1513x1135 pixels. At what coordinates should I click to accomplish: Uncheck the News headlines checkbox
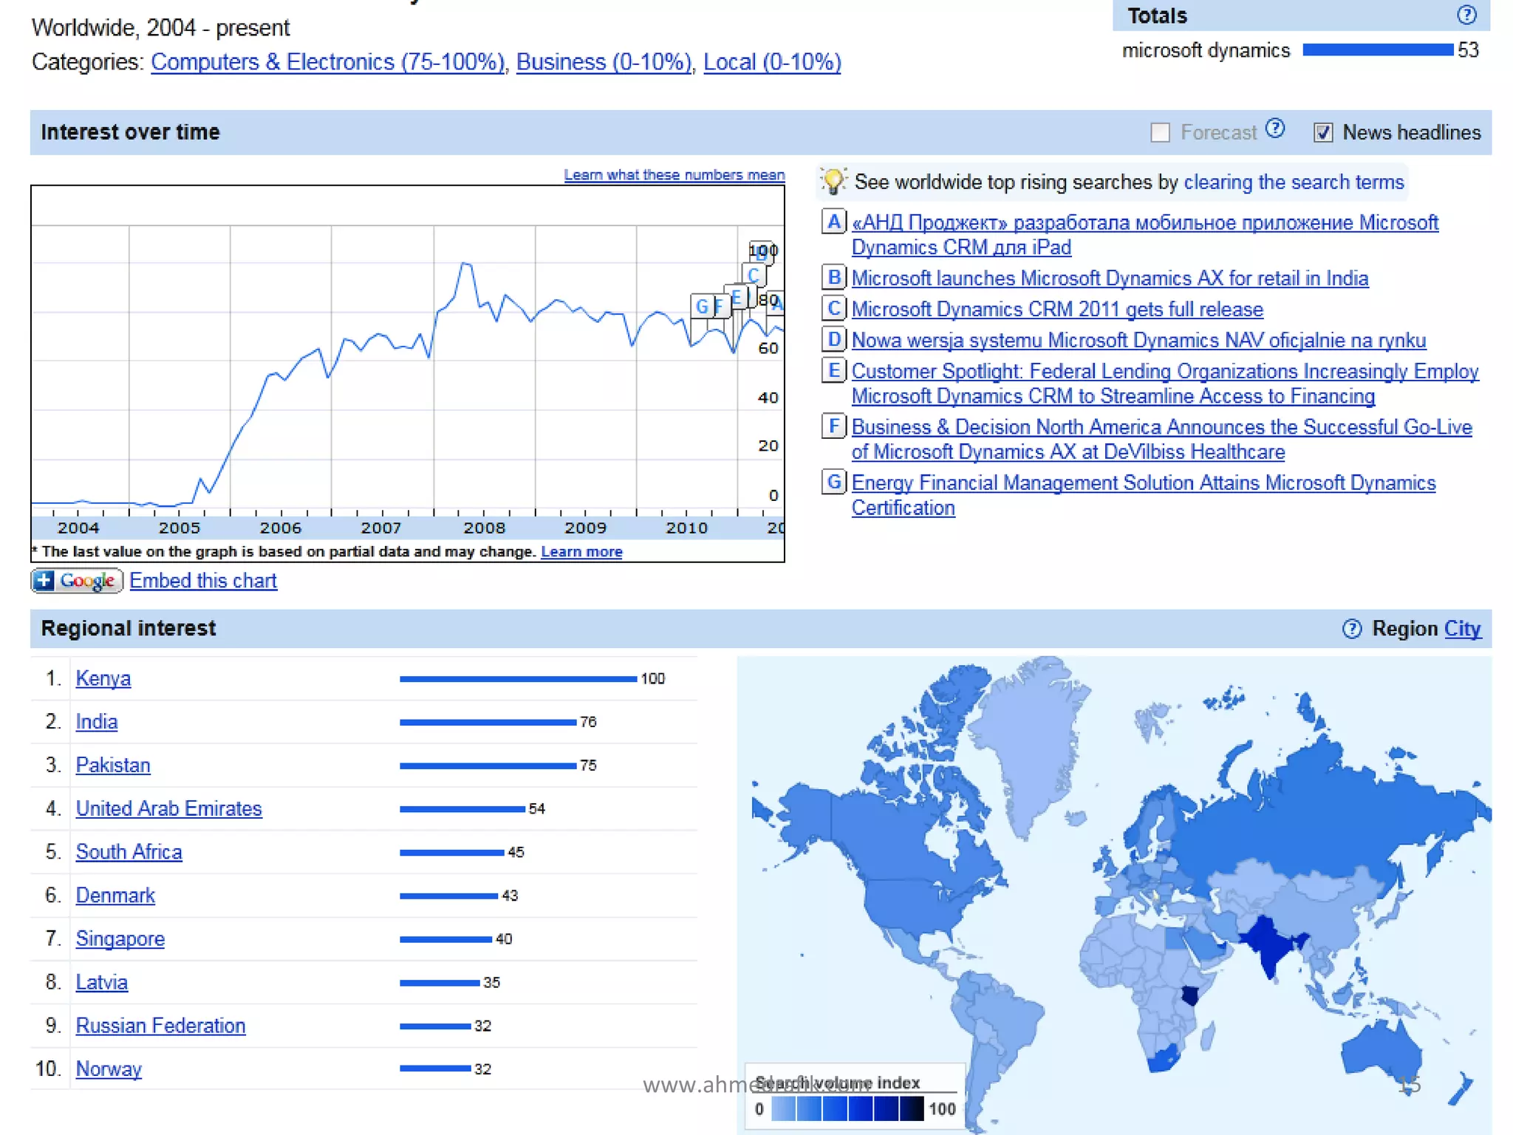pyautogui.click(x=1322, y=133)
